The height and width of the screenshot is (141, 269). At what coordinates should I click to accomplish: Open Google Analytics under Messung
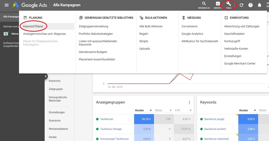pos(192,34)
